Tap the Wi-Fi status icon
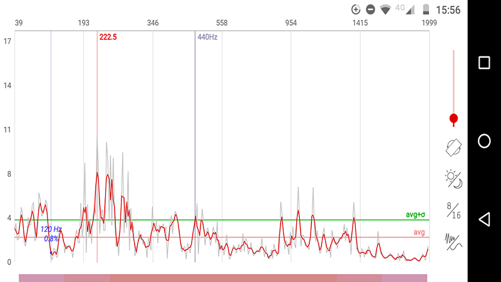The width and height of the screenshot is (501, 282). tap(385, 9)
